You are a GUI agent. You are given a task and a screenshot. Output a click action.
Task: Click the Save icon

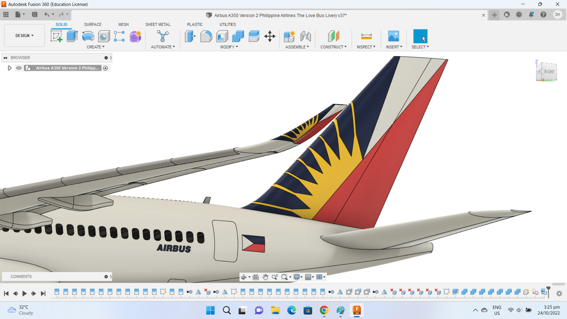pos(35,14)
